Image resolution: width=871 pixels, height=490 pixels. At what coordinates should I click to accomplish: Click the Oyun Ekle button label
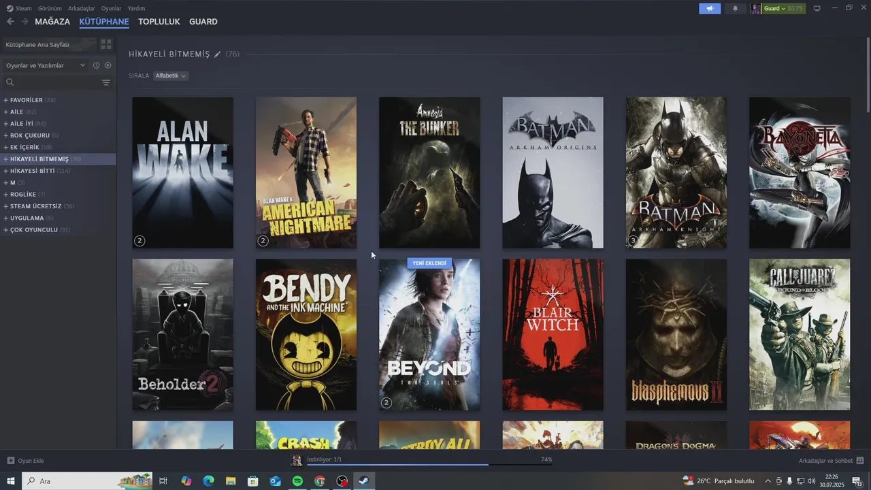[x=31, y=461]
